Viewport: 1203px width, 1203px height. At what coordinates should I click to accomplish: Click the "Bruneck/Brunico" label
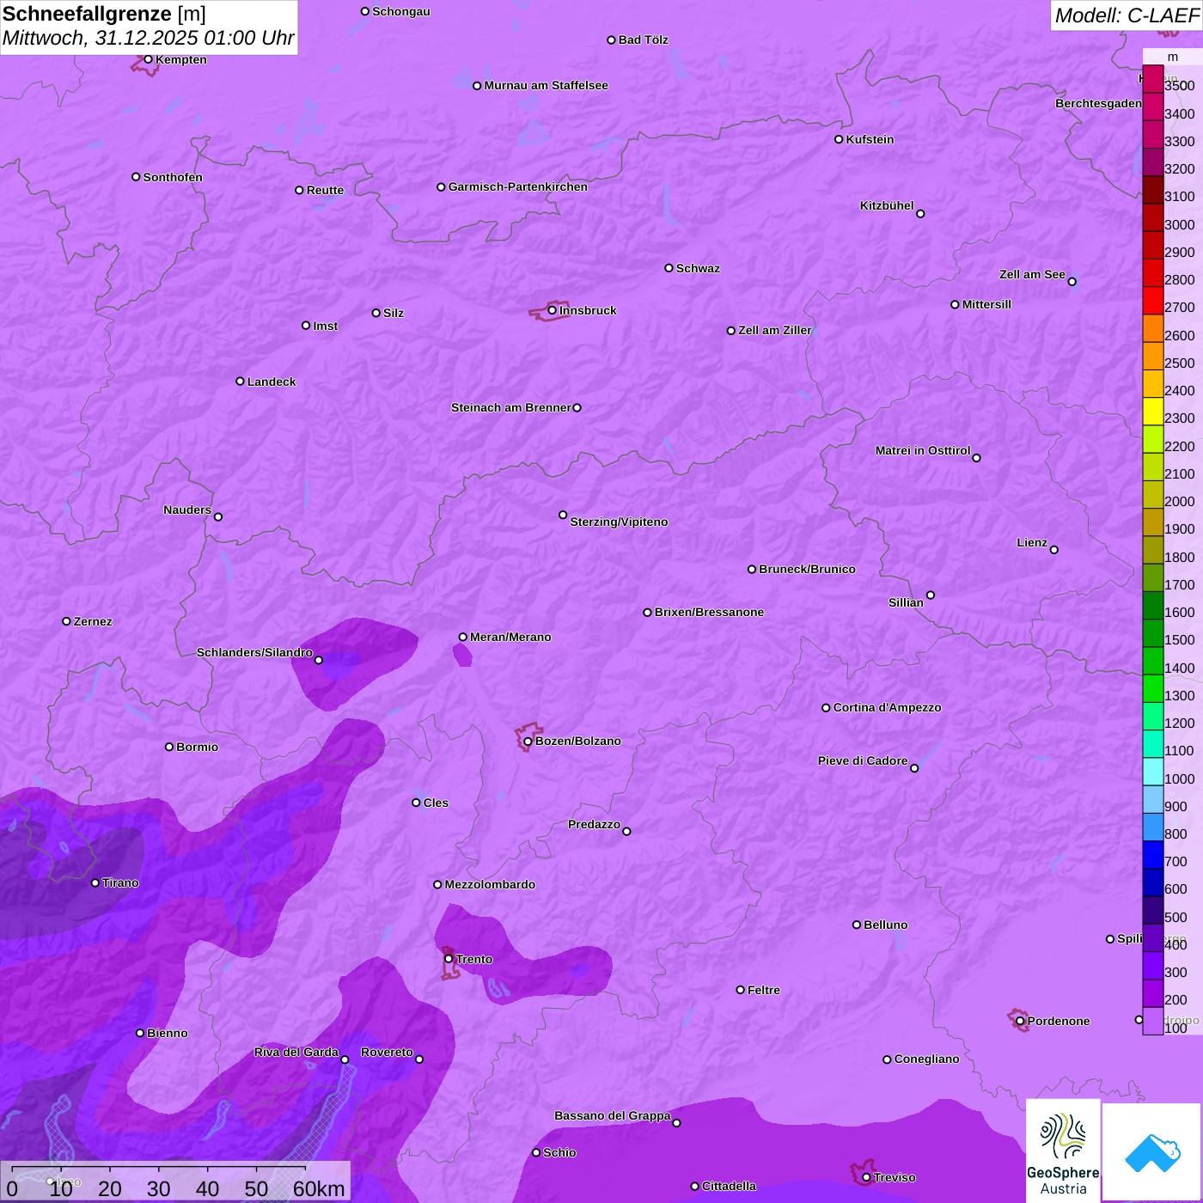point(807,569)
